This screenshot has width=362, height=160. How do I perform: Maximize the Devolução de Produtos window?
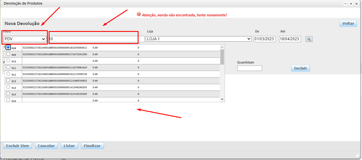pyautogui.click(x=351, y=4)
